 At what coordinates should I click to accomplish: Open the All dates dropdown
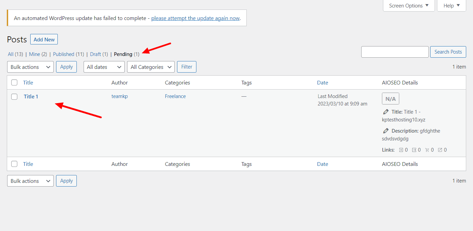click(x=104, y=67)
